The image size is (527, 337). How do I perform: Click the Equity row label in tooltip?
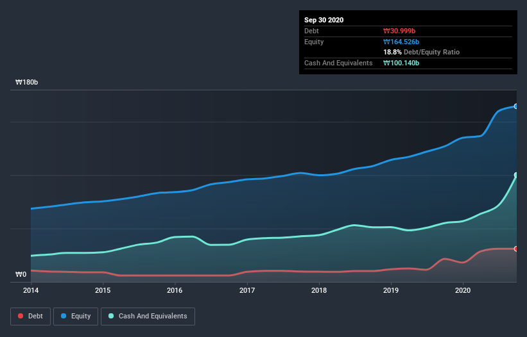coord(314,42)
